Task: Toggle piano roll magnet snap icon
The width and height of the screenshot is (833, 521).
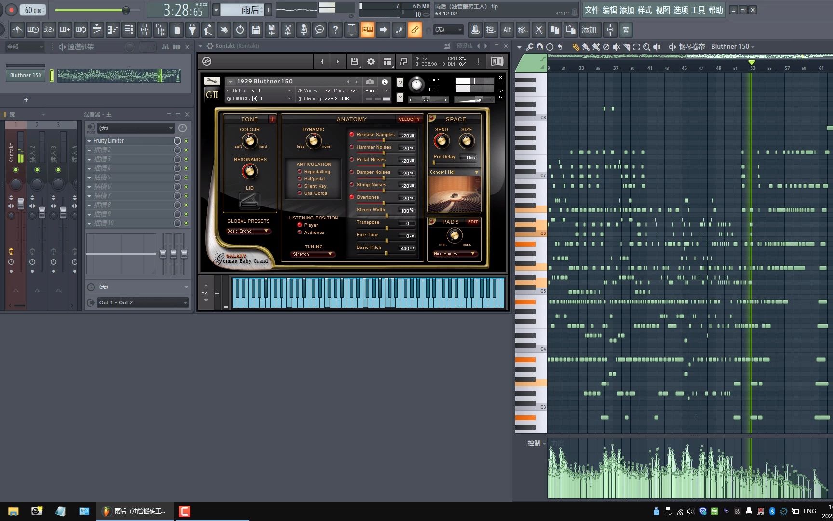Action: click(x=539, y=47)
